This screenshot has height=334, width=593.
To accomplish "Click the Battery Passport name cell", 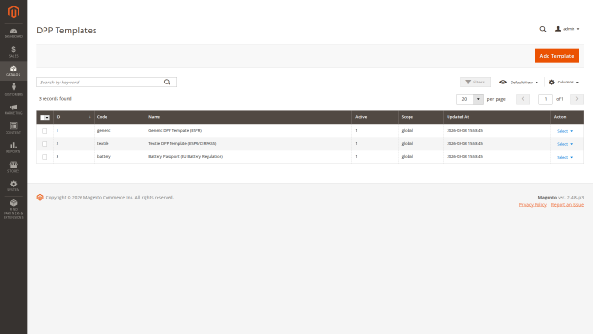I will click(x=248, y=156).
